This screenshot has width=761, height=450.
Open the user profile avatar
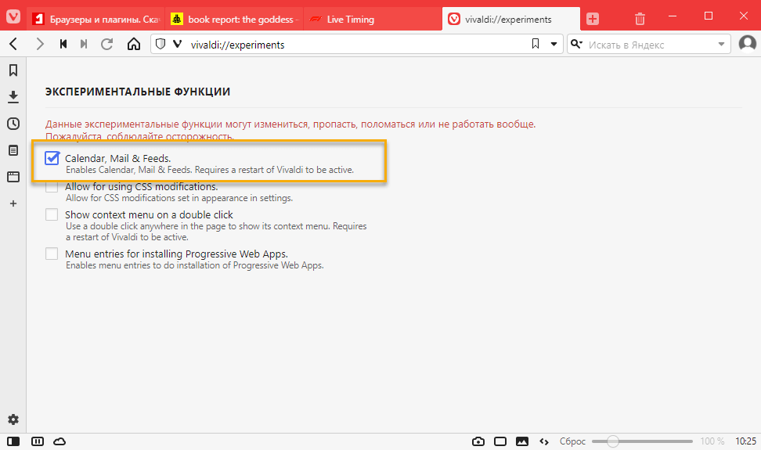click(748, 44)
